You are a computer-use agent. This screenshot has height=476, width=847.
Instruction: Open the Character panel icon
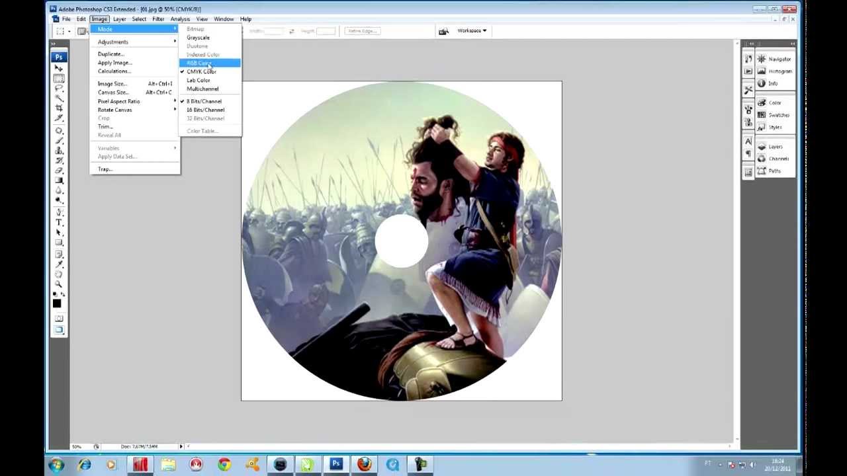(748, 141)
